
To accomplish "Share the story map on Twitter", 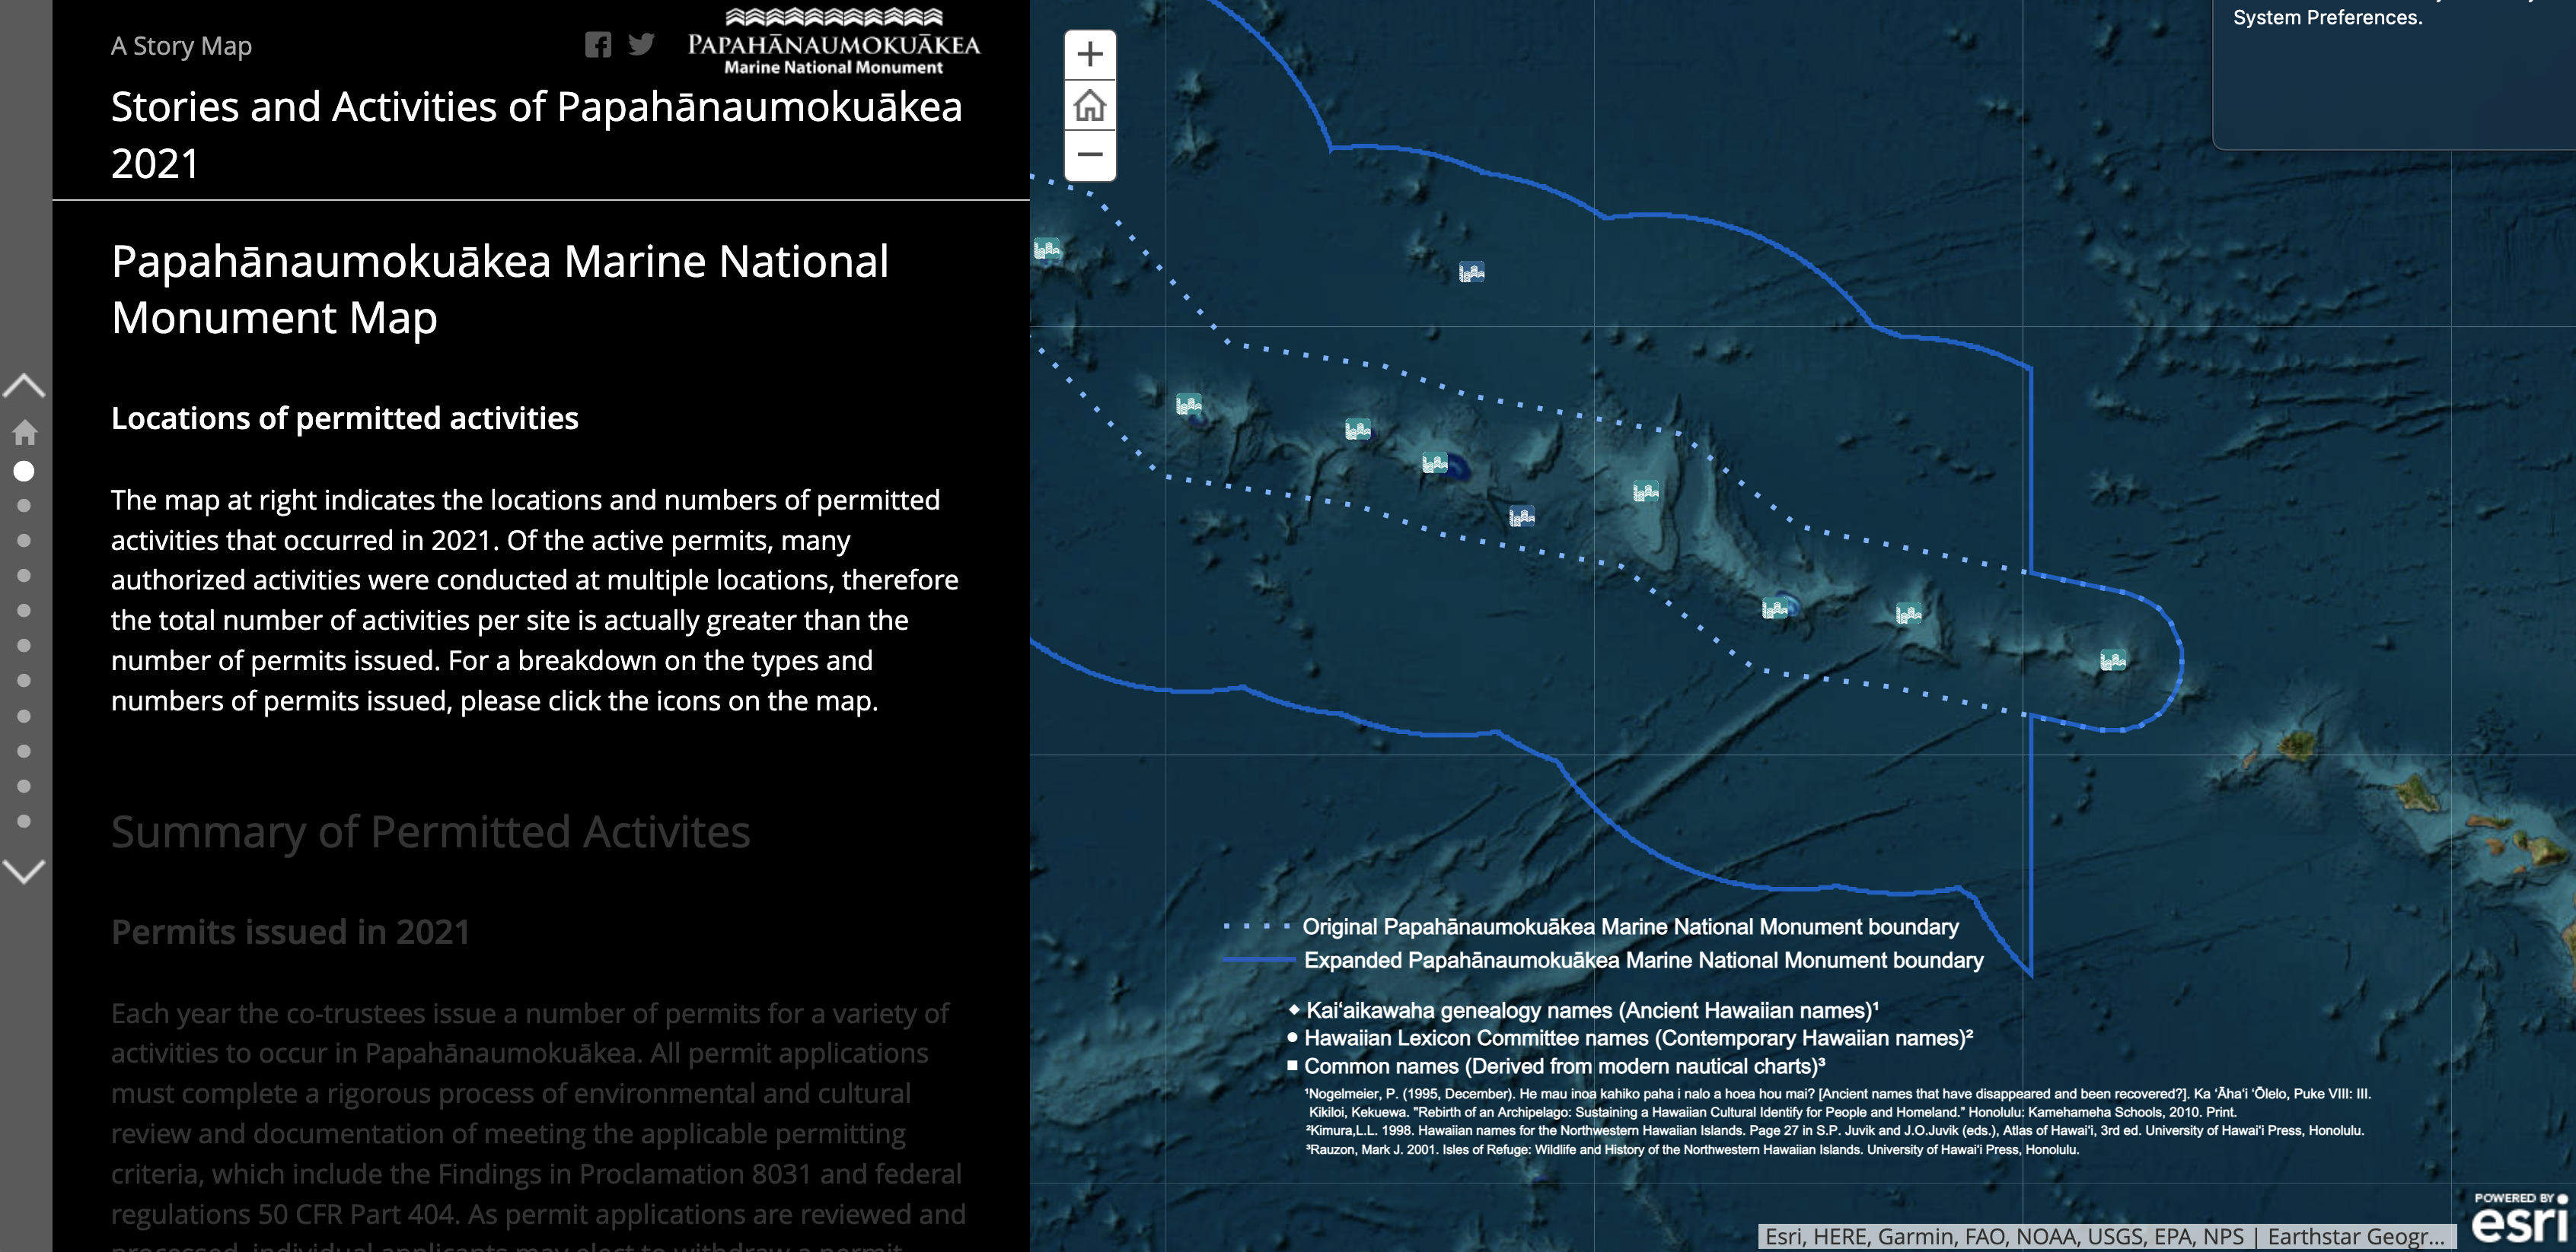I will (643, 44).
